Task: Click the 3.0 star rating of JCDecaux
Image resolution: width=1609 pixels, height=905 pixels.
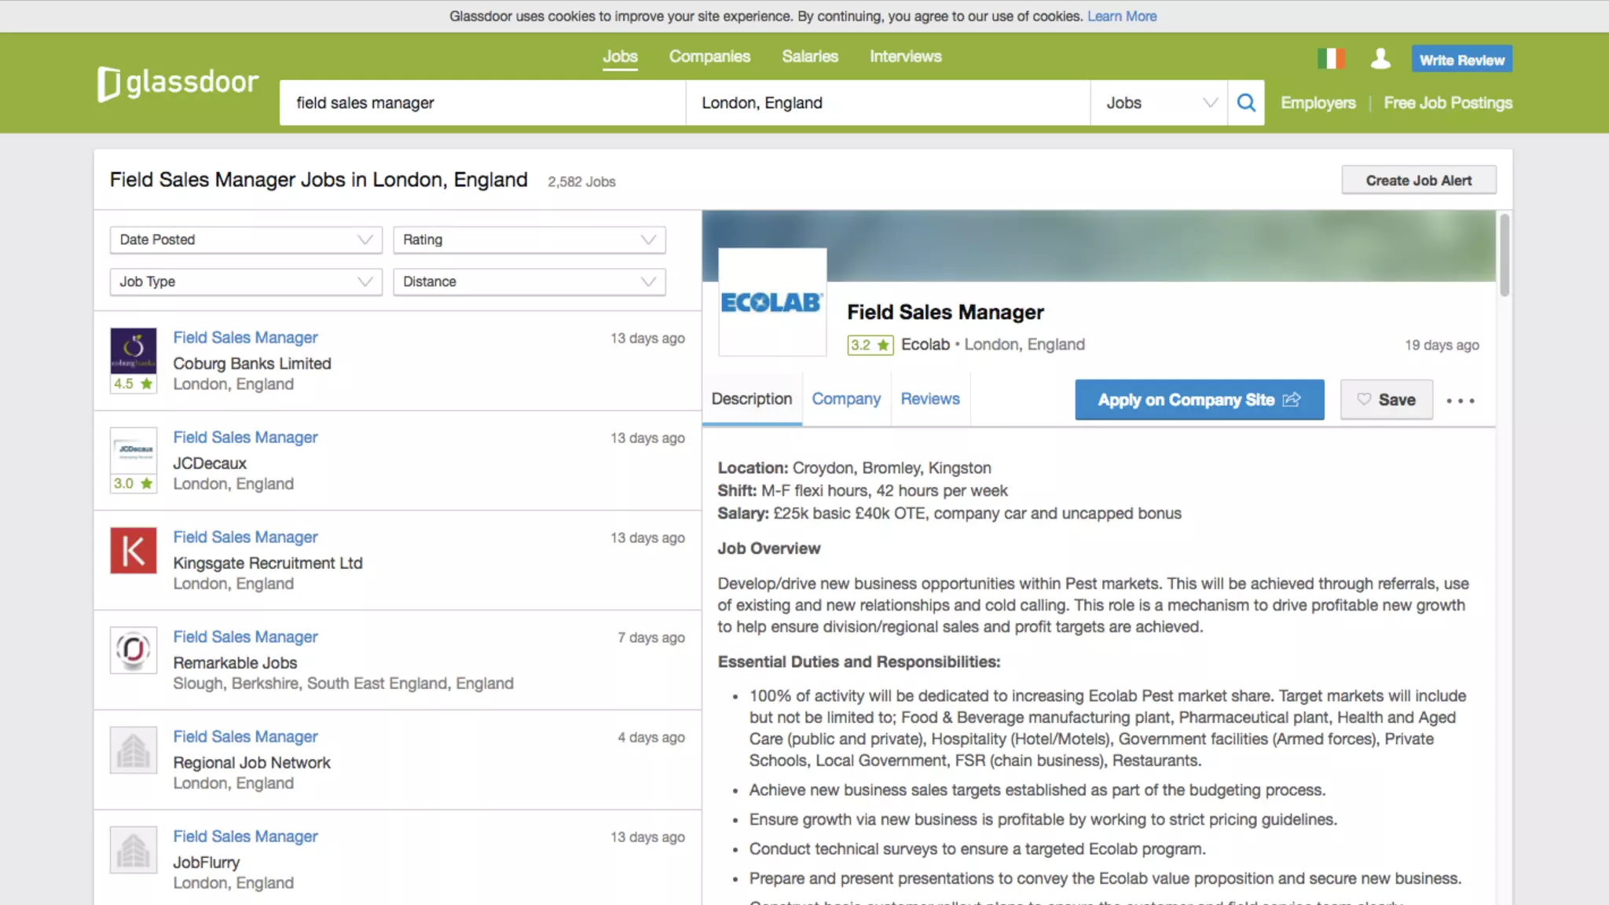Action: click(133, 484)
